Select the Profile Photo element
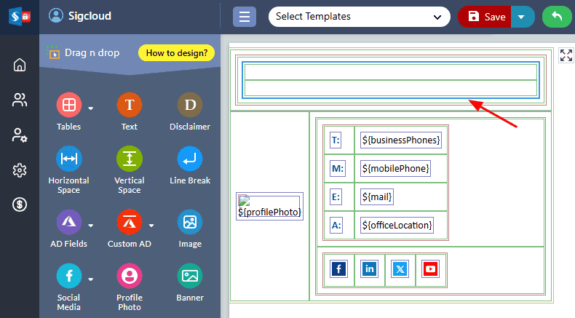Viewport: 575px width, 318px height. [129, 276]
